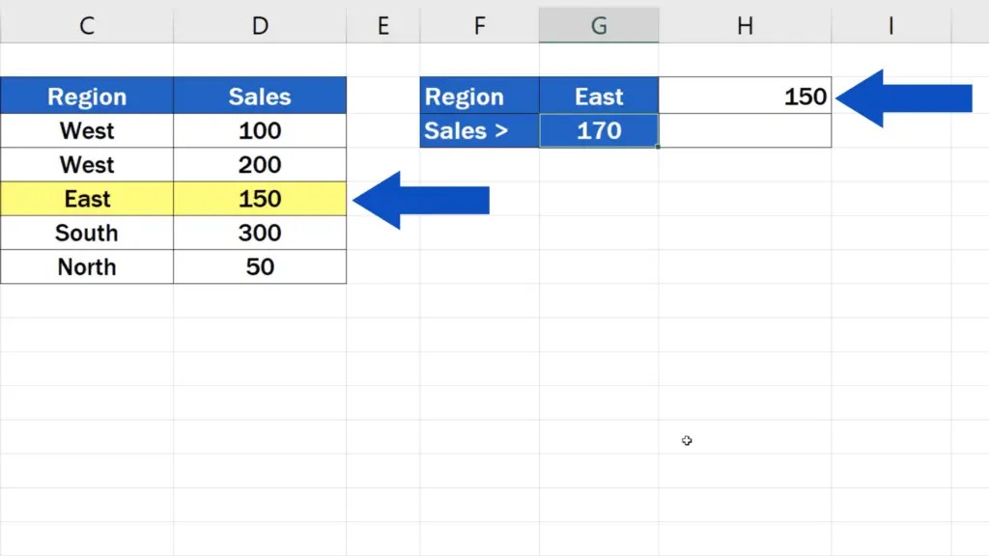The height and width of the screenshot is (556, 989).
Task: Click the empty cell below the 150 result
Action: (x=745, y=130)
